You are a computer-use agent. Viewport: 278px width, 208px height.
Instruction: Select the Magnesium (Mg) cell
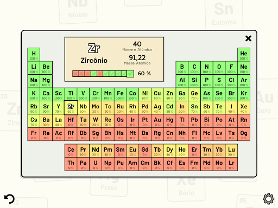click(x=46, y=81)
